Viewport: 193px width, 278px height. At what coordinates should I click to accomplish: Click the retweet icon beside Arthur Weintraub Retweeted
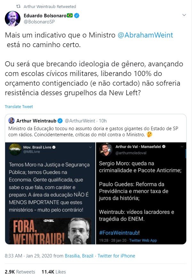click(x=18, y=6)
